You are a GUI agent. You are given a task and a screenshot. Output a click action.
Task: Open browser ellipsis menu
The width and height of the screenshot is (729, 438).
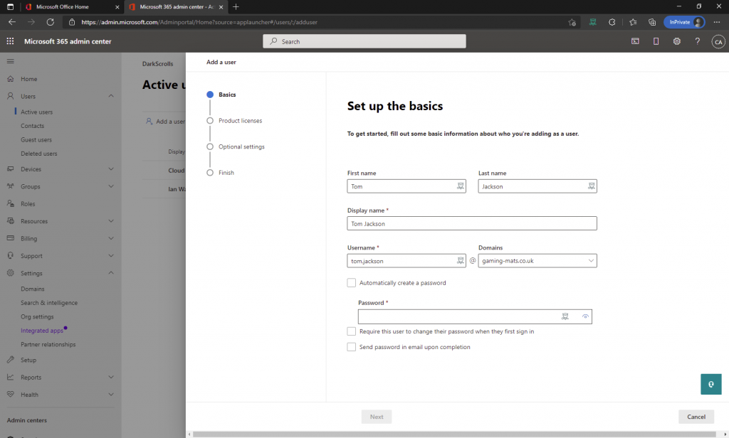pyautogui.click(x=716, y=22)
